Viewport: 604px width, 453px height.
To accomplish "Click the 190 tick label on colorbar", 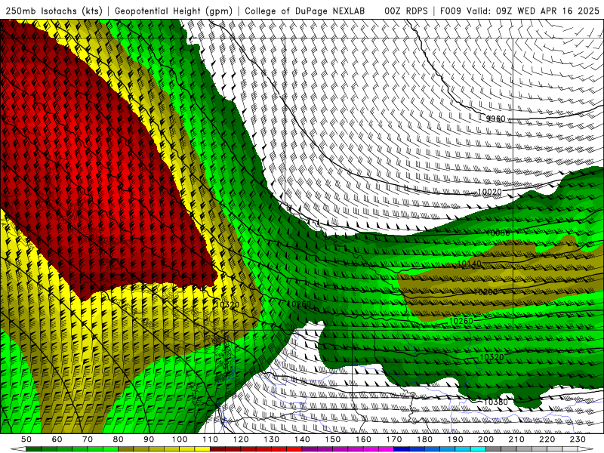I will click(x=456, y=439).
